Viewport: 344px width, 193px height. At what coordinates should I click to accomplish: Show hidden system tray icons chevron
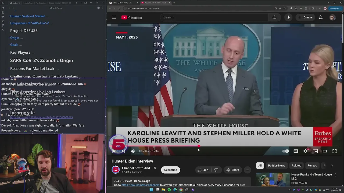pyautogui.click(x=290, y=190)
